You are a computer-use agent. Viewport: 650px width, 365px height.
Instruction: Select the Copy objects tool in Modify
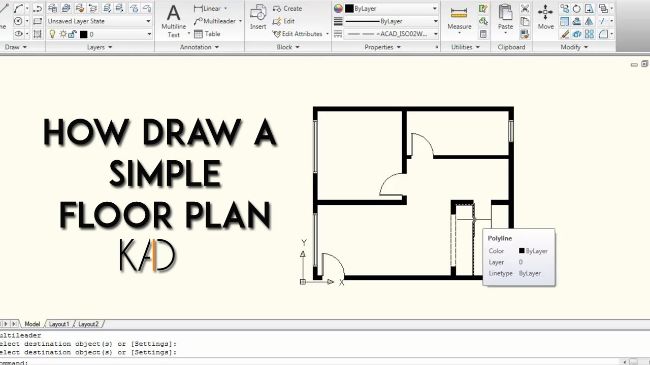coord(565,9)
